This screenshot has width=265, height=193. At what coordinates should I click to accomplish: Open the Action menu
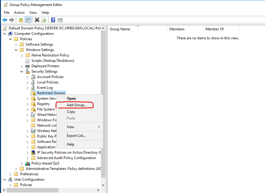(19, 13)
